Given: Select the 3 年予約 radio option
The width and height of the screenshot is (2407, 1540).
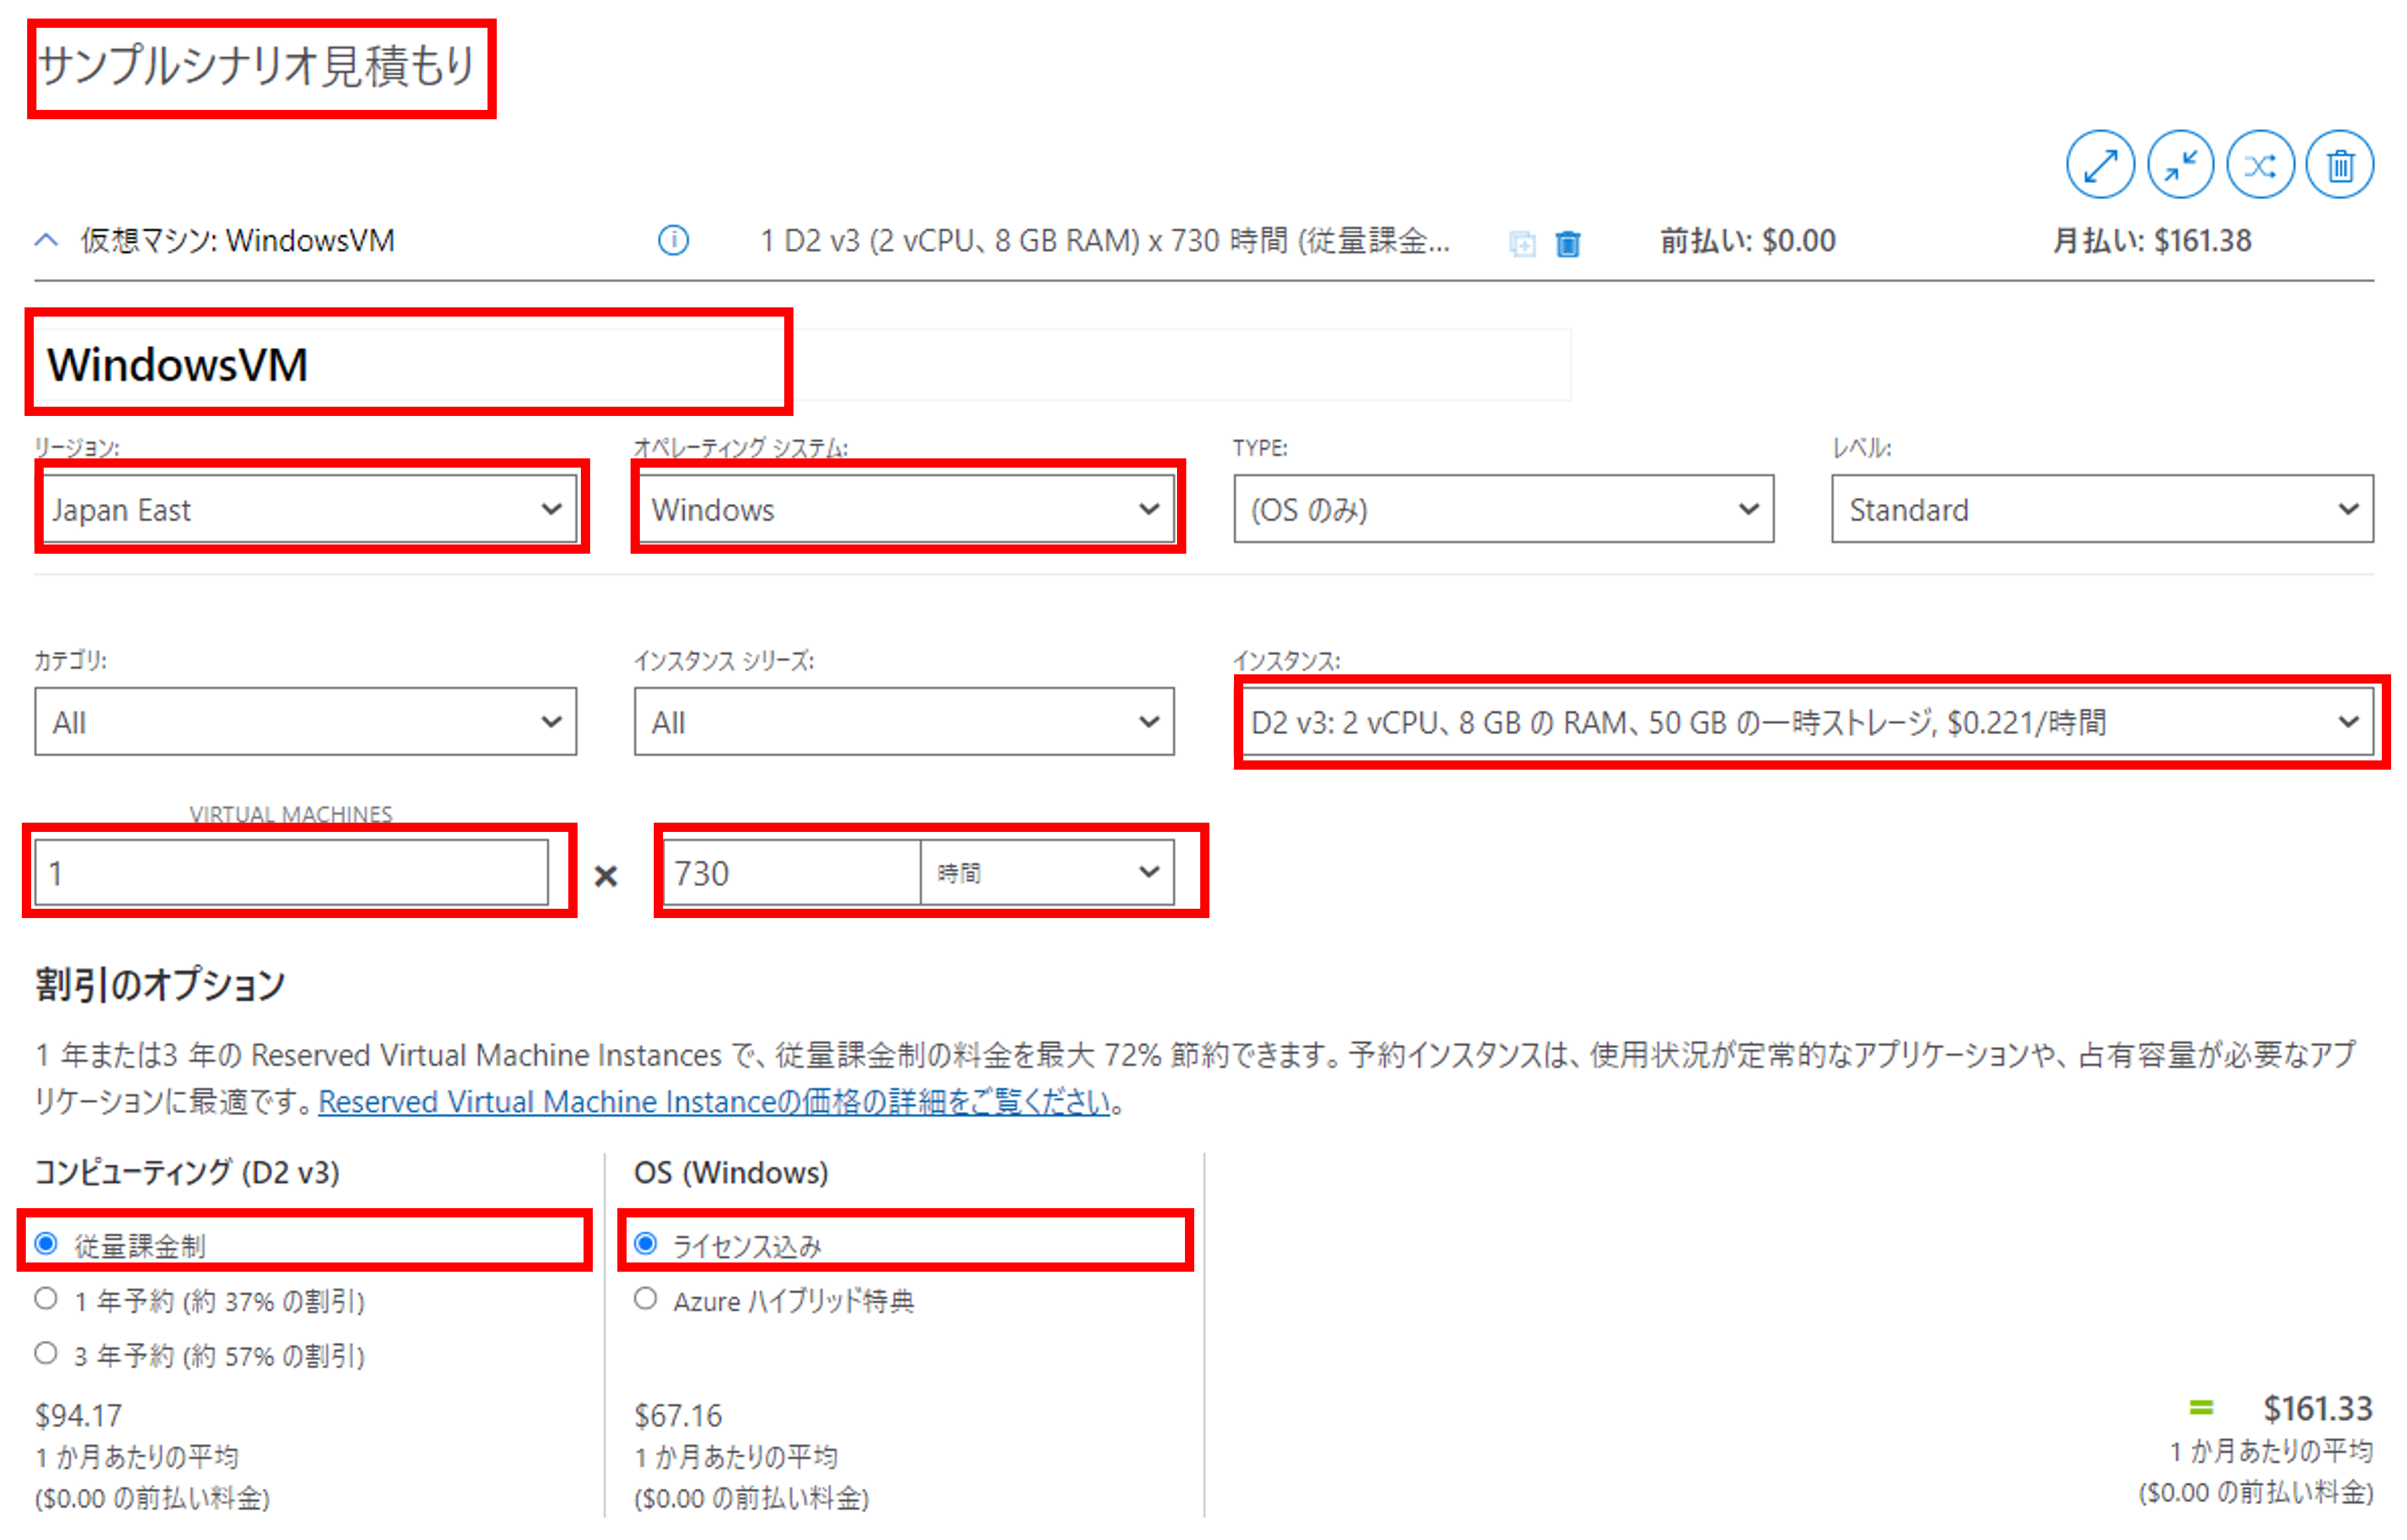Looking at the screenshot, I should [46, 1353].
